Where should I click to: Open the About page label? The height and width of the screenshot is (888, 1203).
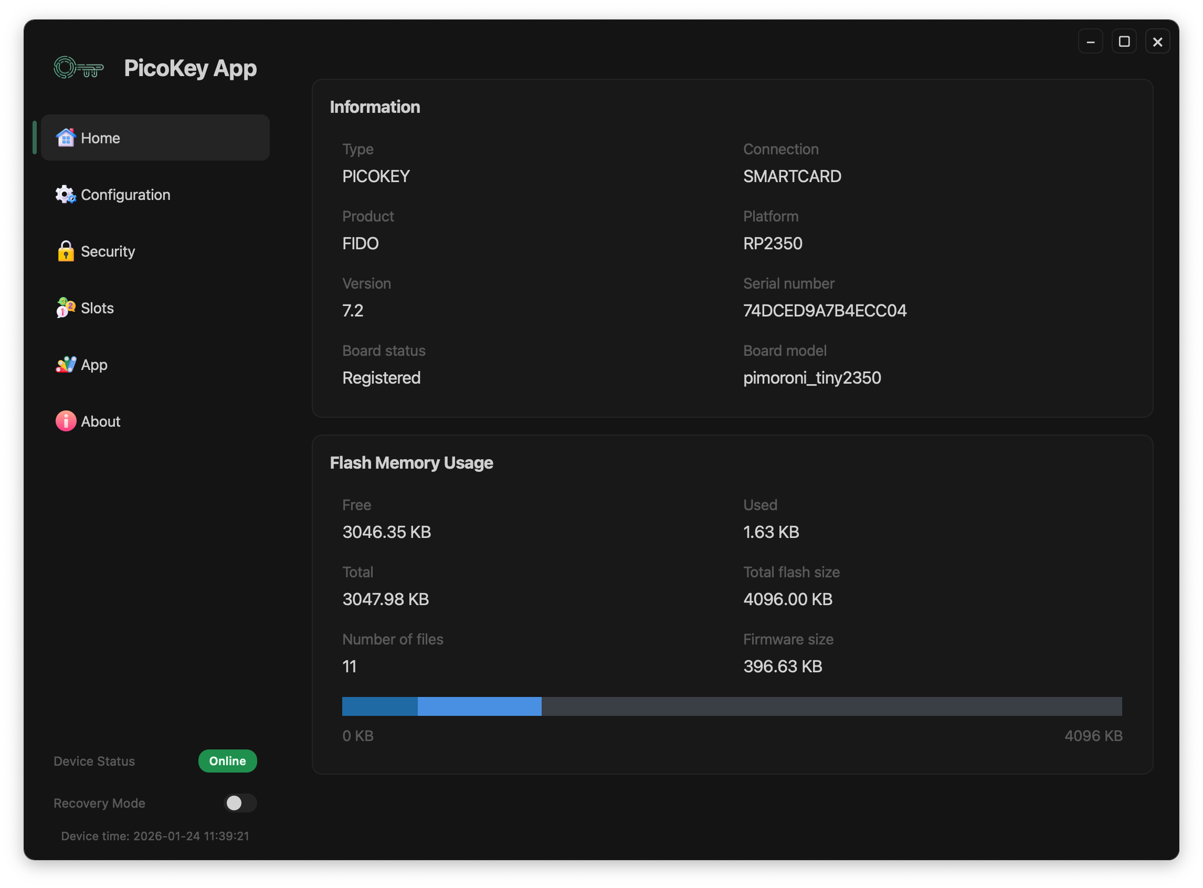[x=101, y=421]
